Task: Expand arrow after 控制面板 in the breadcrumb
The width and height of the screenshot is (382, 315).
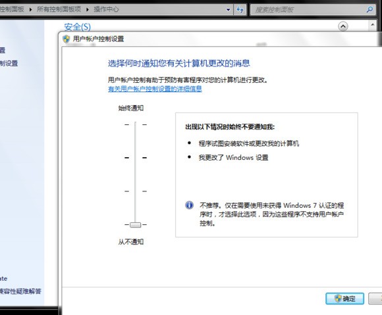Action: 30,9
